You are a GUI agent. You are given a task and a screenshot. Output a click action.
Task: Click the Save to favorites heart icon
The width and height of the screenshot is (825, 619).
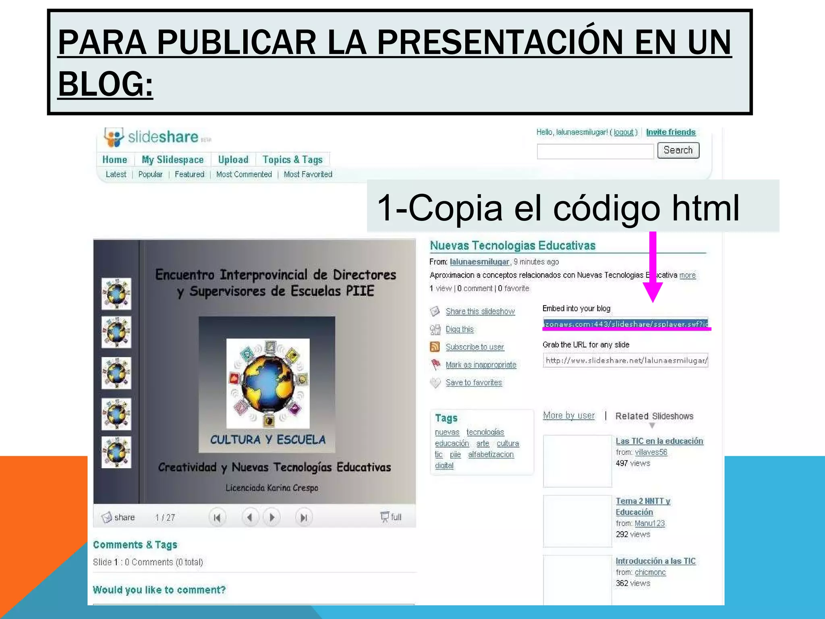(x=435, y=382)
